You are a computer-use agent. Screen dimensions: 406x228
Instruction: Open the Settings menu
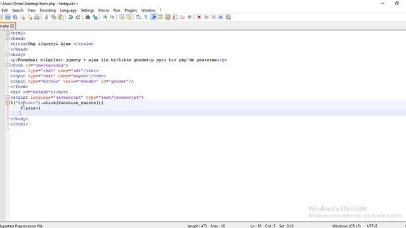(x=88, y=10)
